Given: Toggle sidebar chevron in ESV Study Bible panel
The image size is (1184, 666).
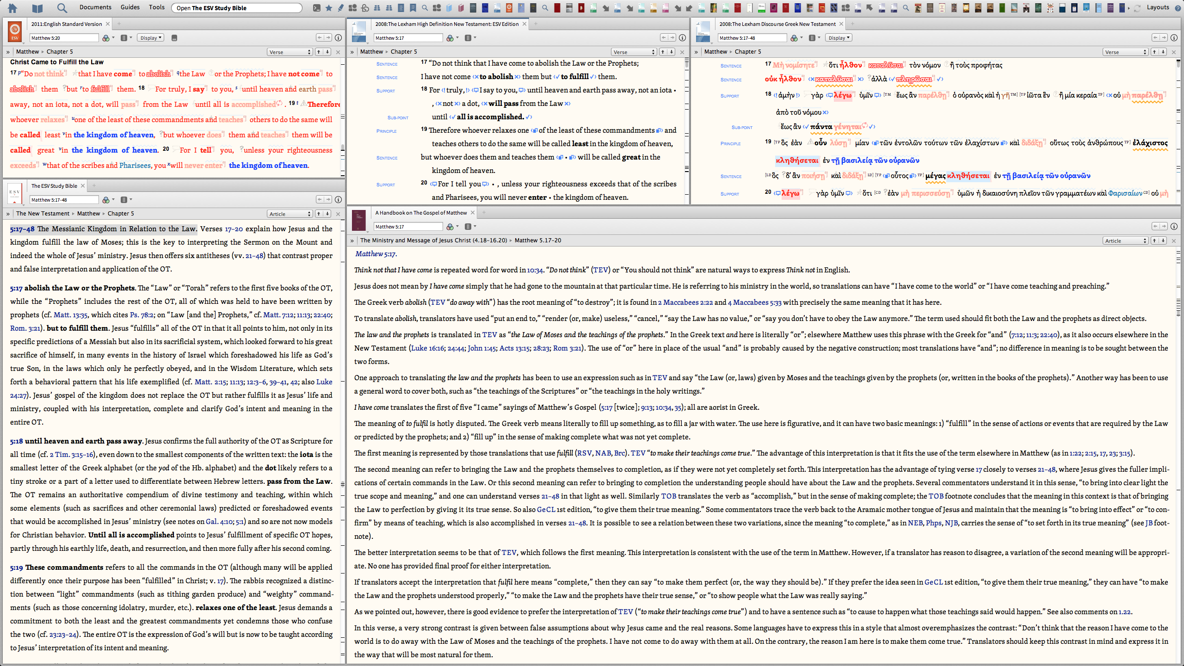Looking at the screenshot, I should 8,214.
